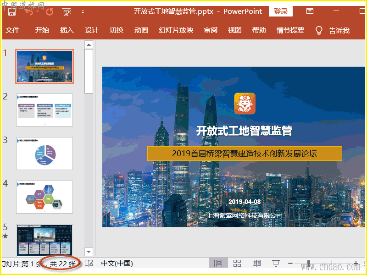The height and width of the screenshot is (275, 367).
Task: Click the 登录 sign-in button
Action: click(x=281, y=11)
